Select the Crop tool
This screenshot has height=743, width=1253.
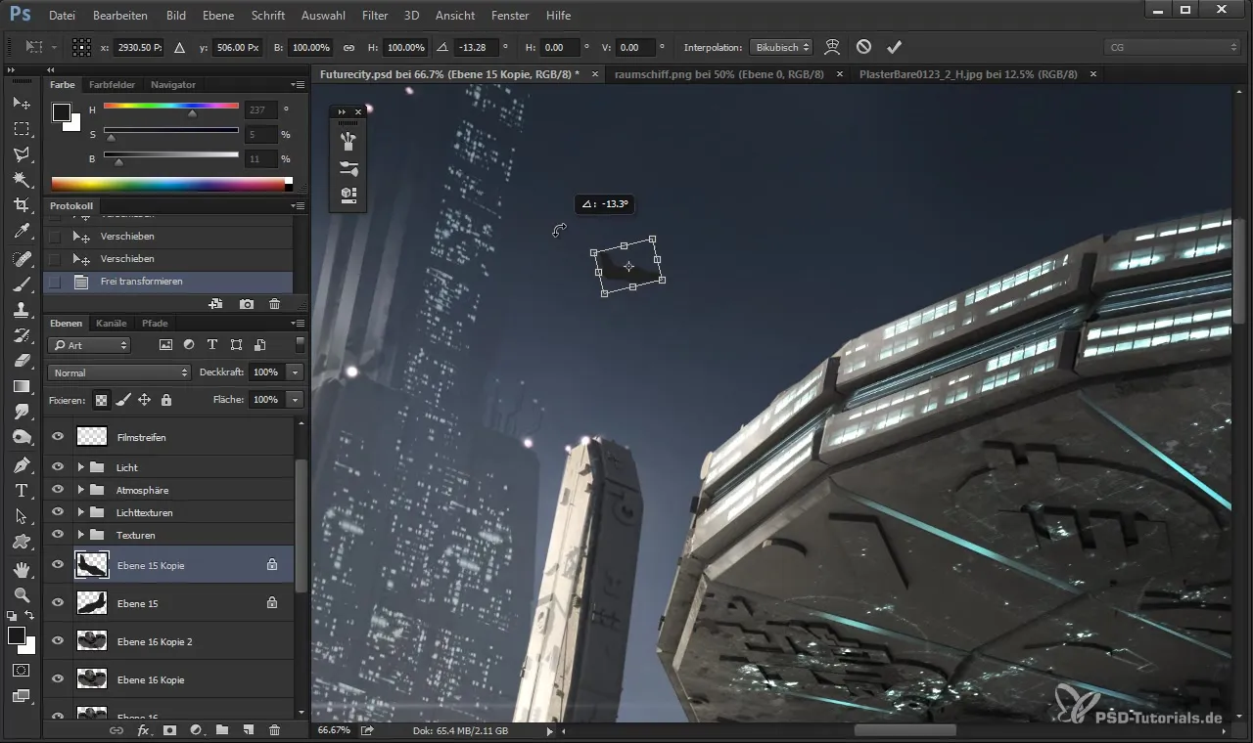22,205
